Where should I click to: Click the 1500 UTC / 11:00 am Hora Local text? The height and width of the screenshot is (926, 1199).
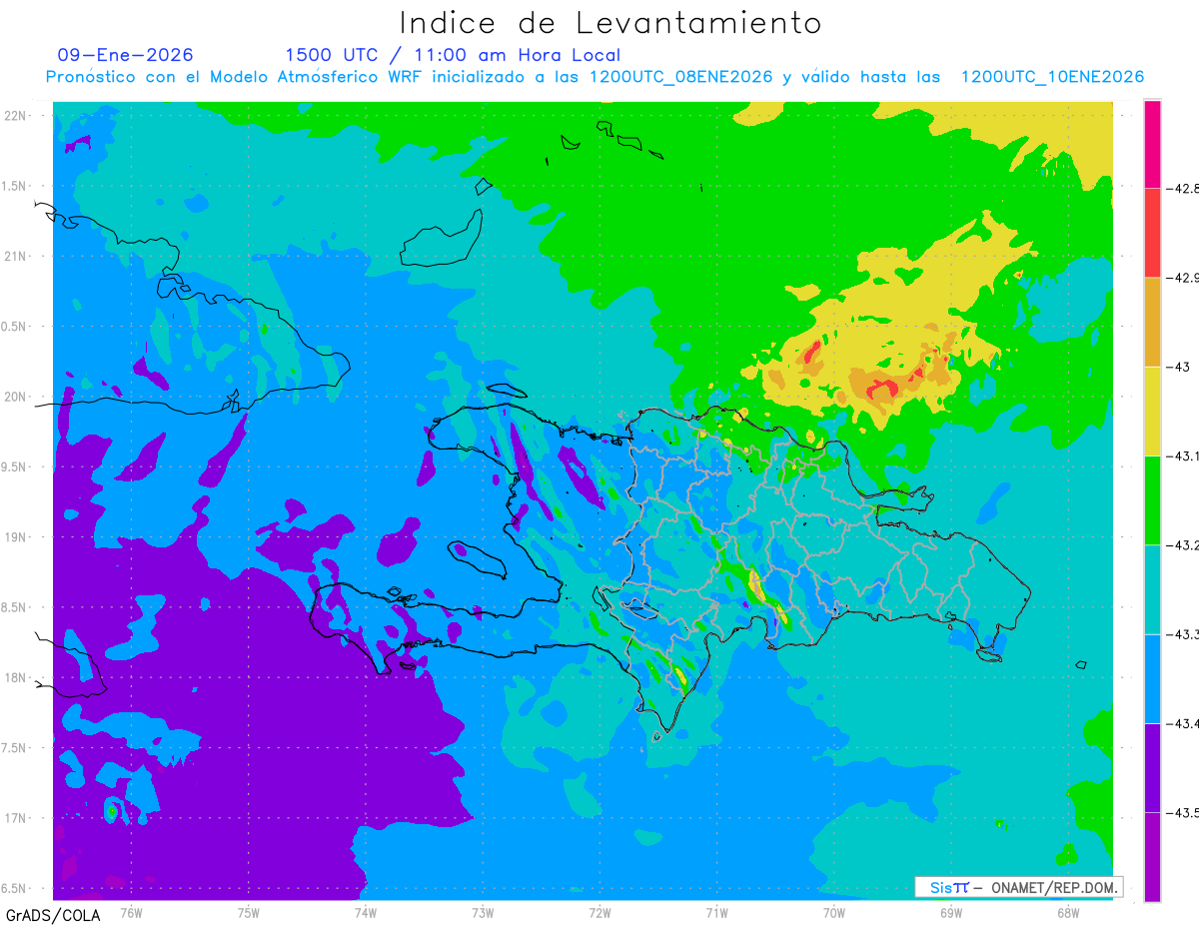[x=453, y=55]
